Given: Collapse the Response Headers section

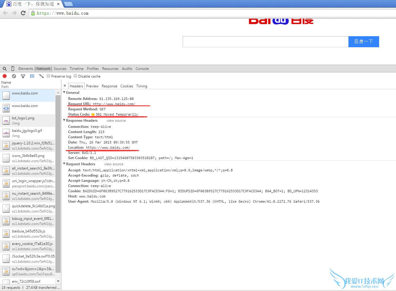Looking at the screenshot, I should coord(64,120).
